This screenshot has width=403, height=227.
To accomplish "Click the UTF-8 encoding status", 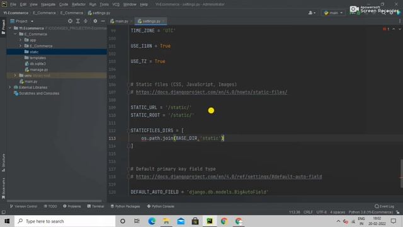I will pos(321,212).
